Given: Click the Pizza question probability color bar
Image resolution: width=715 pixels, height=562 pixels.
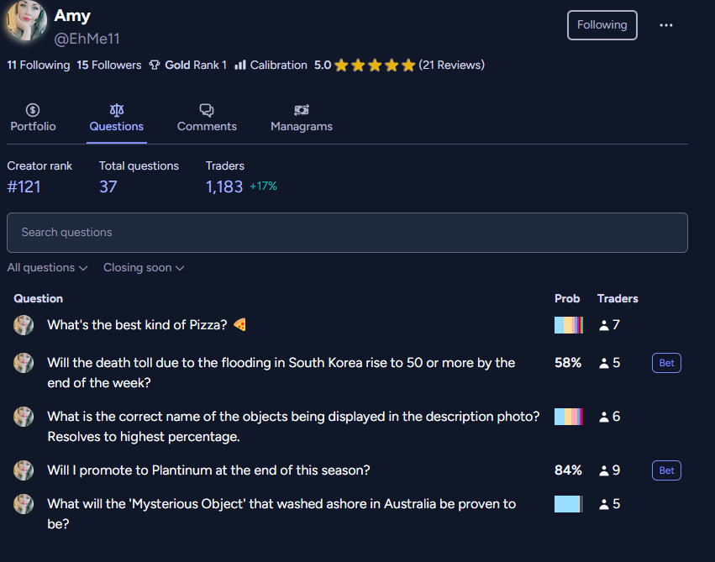Looking at the screenshot, I should tap(569, 325).
